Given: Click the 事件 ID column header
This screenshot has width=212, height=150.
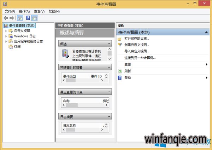Looking at the screenshot, I should point(96,76).
